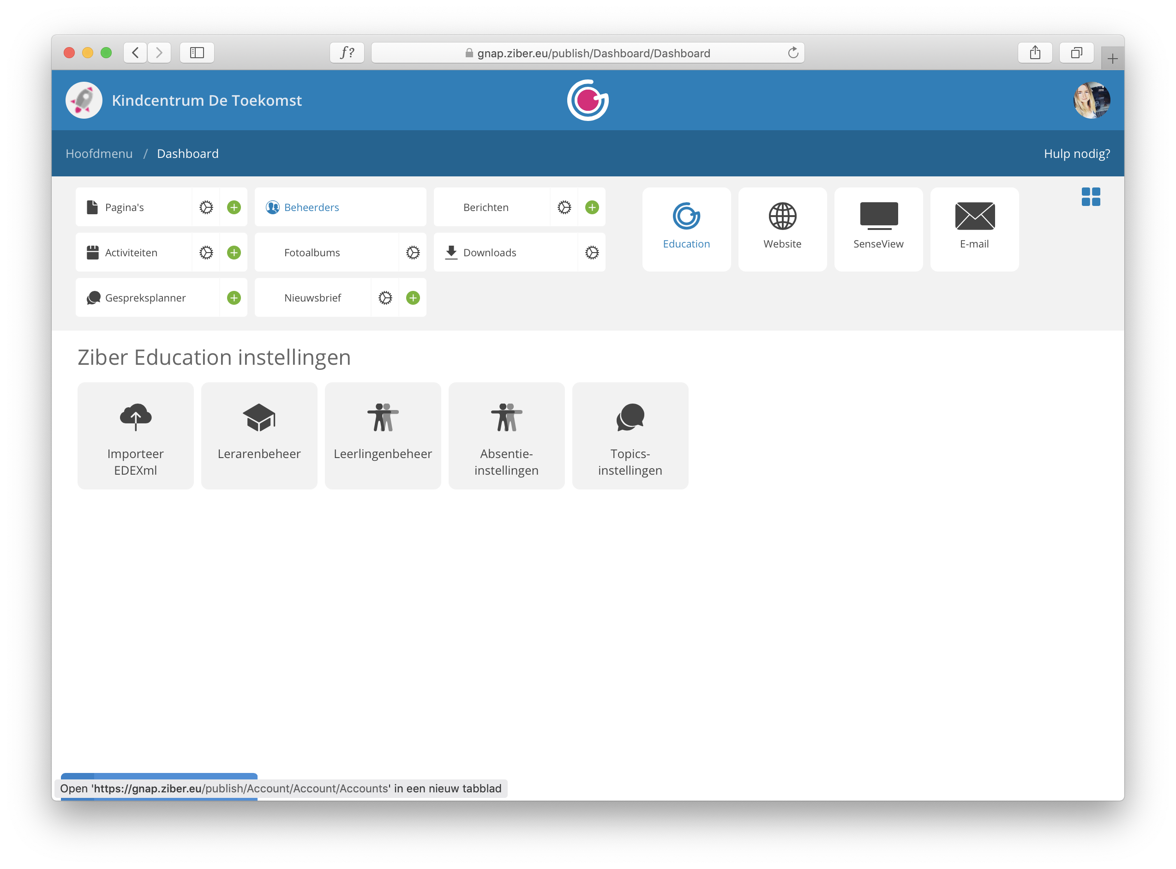1176x869 pixels.
Task: Add a new page with Pagina's plus
Action: [234, 207]
